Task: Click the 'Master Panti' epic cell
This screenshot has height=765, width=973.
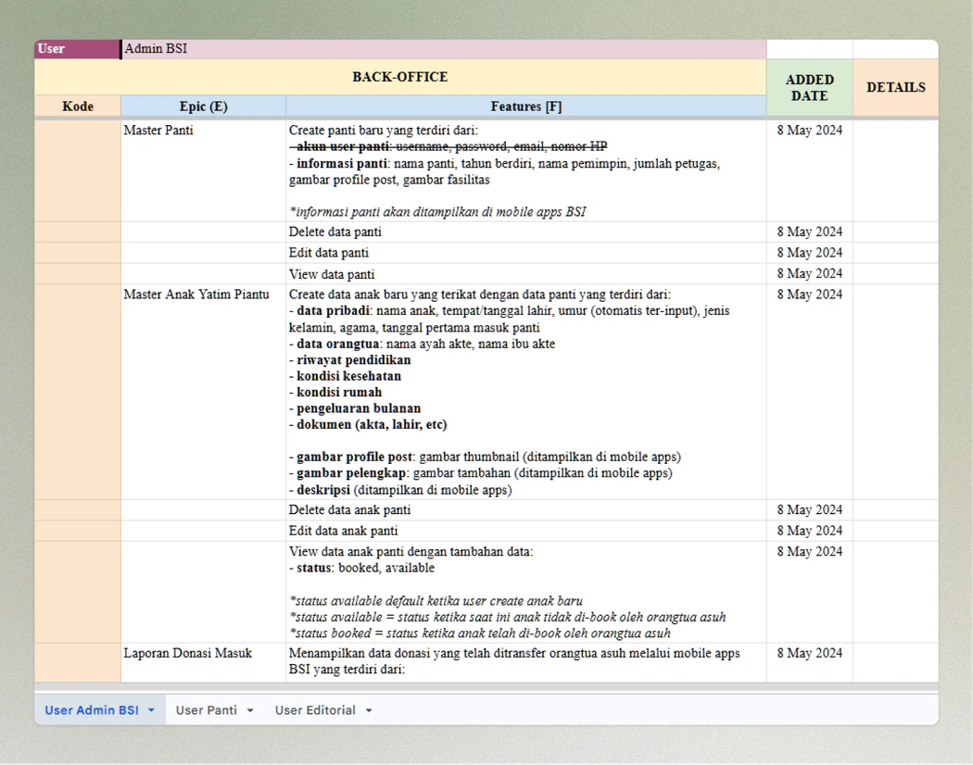Action: pos(204,170)
